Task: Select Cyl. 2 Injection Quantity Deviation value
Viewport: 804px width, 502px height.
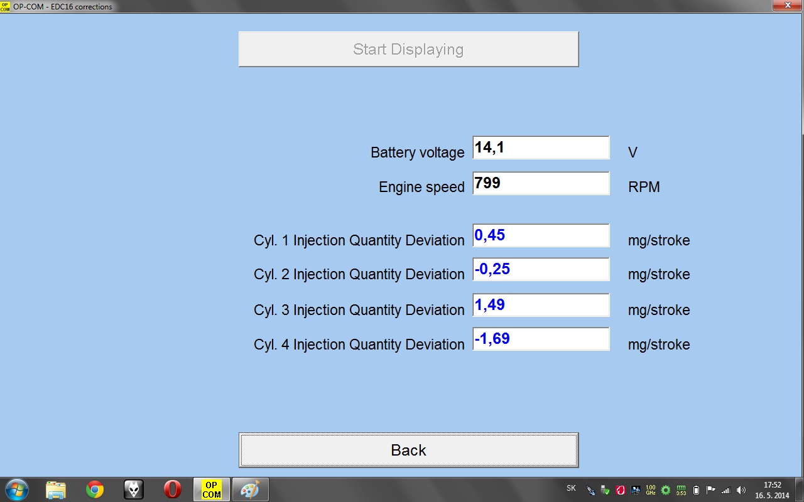Action: pos(541,269)
